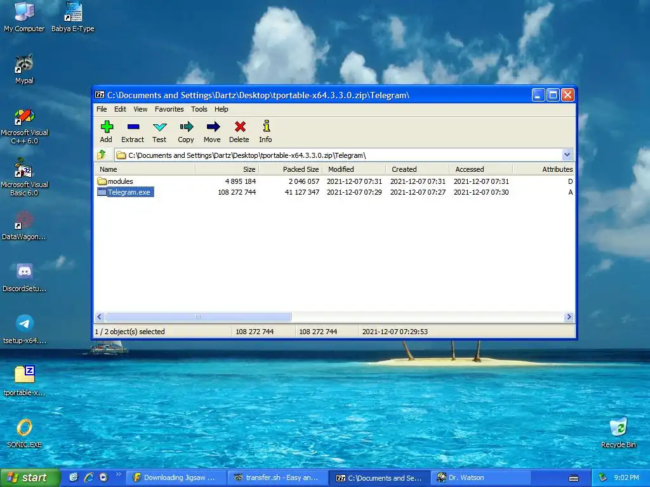650x487 pixels.
Task: Click the 7z window title icon
Action: [x=100, y=95]
